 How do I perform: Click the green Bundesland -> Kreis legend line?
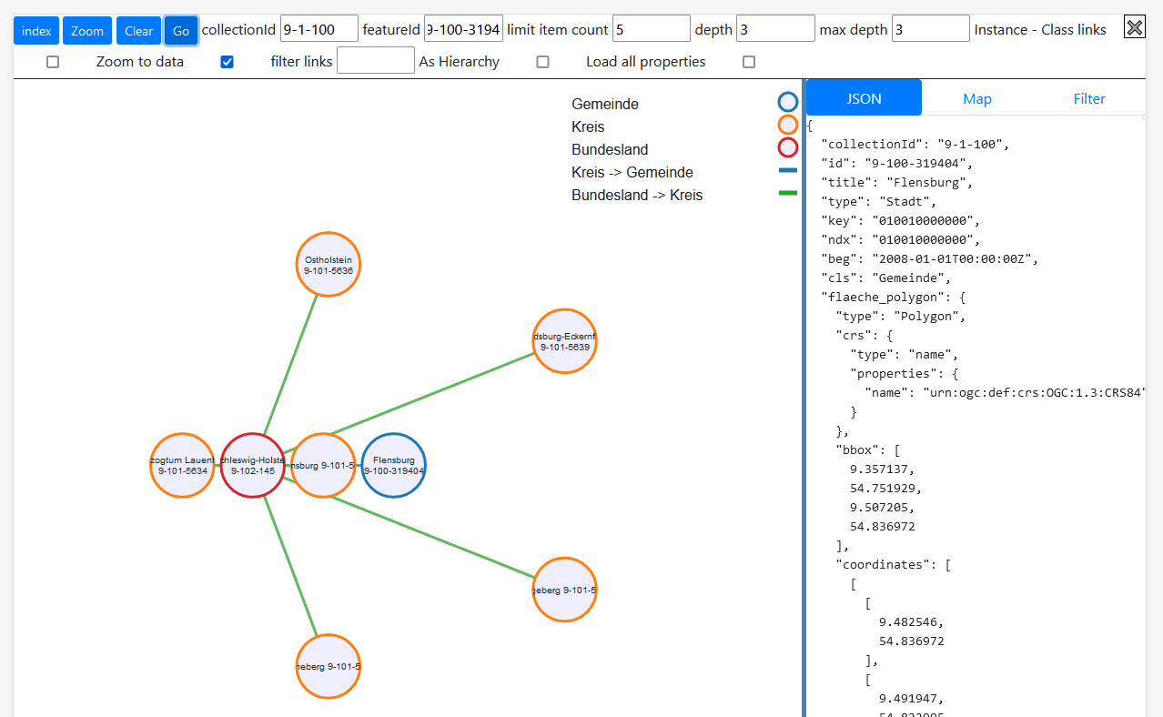click(x=788, y=193)
